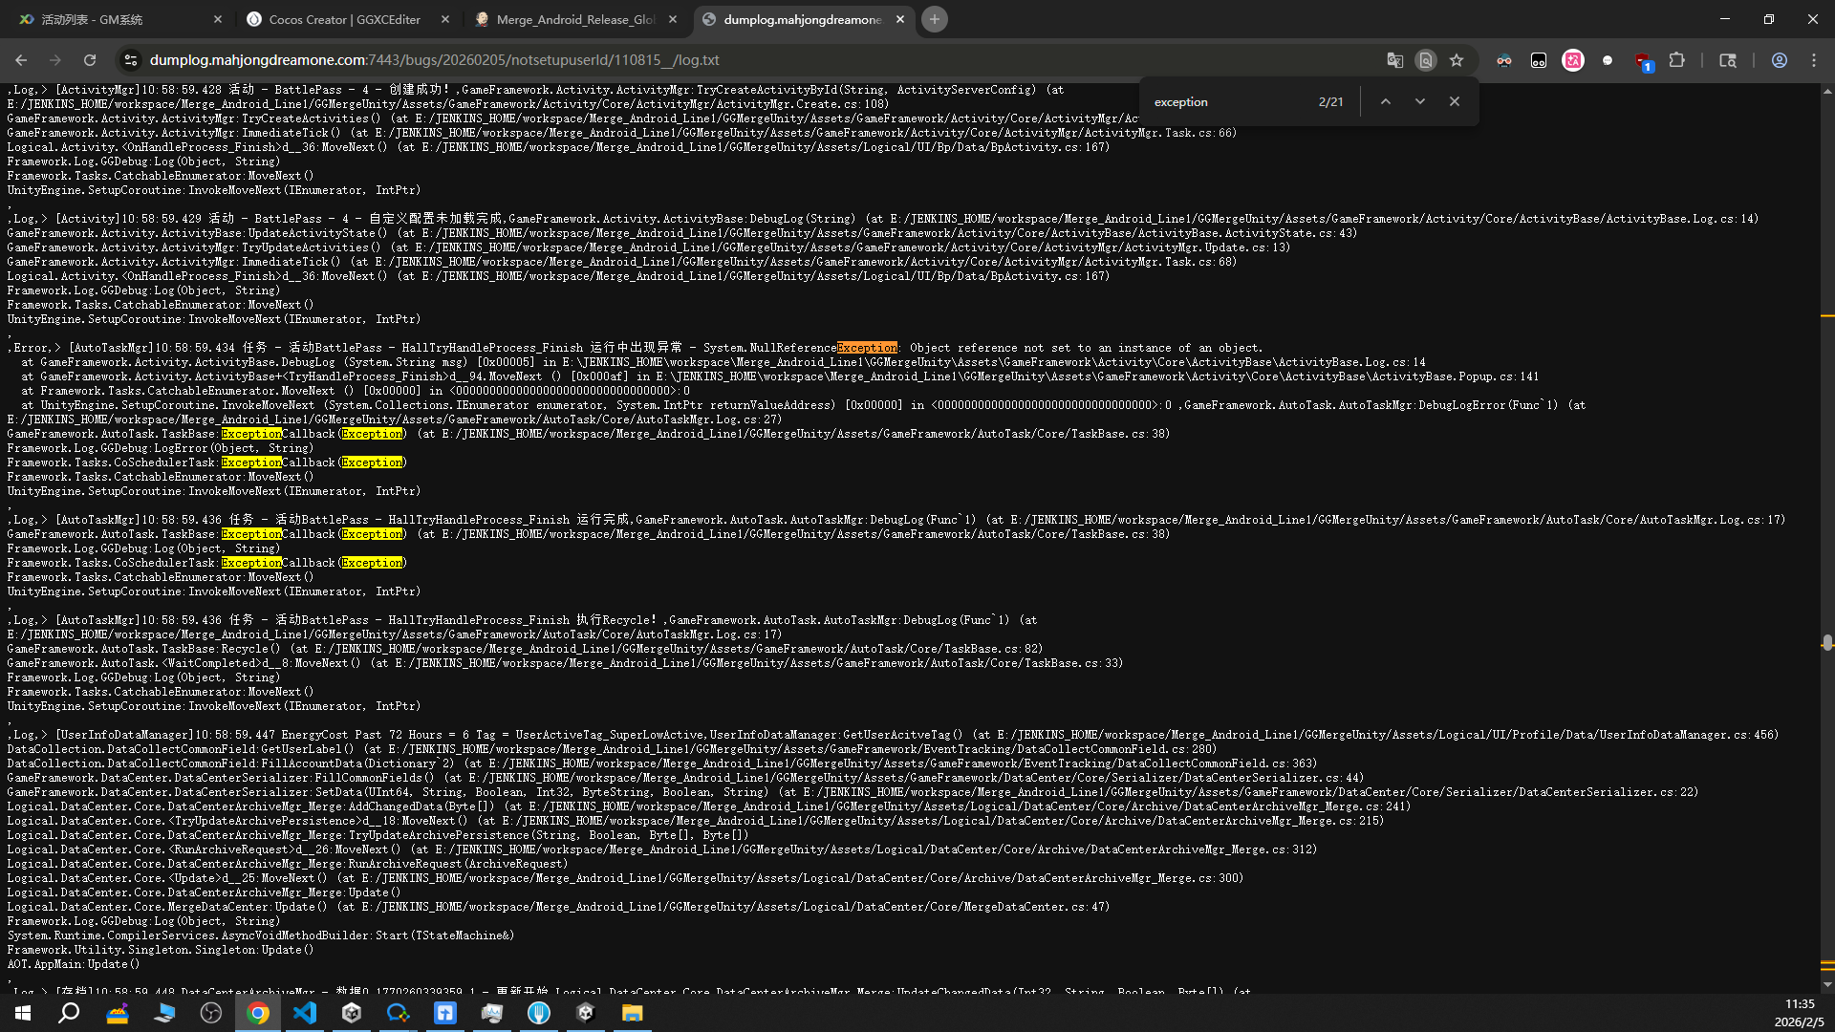The image size is (1835, 1032).
Task: Open Windows Start menu
Action: click(23, 1013)
